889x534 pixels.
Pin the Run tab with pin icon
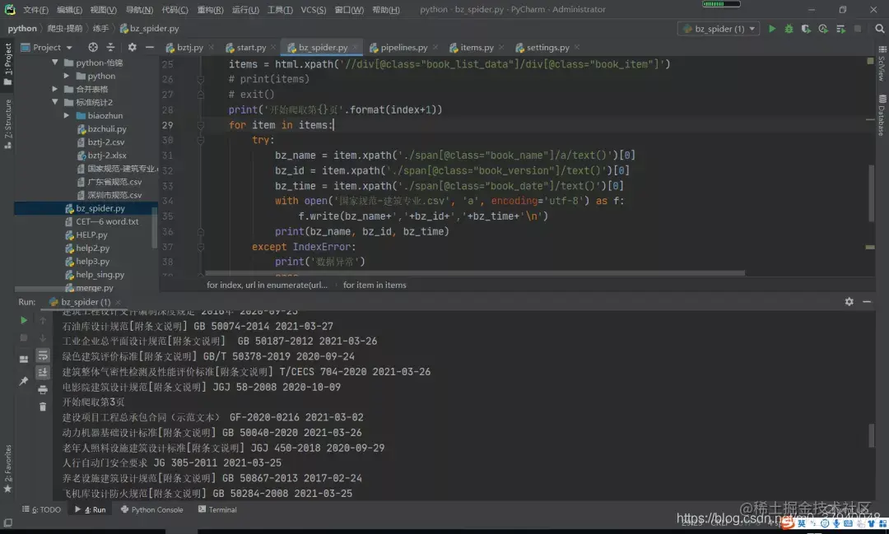(x=24, y=381)
